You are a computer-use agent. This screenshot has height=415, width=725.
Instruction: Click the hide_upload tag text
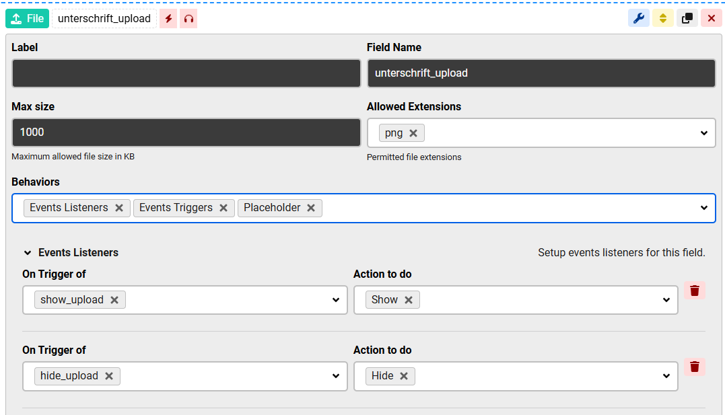[x=69, y=376]
